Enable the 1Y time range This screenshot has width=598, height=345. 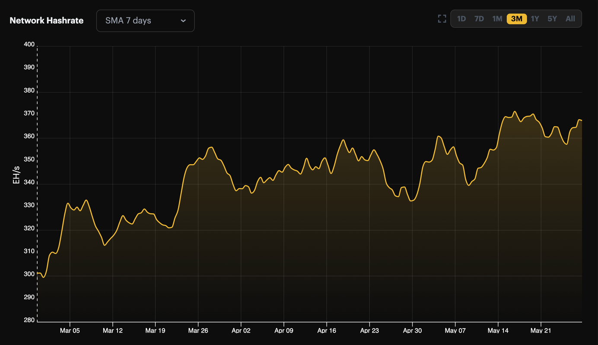click(535, 19)
